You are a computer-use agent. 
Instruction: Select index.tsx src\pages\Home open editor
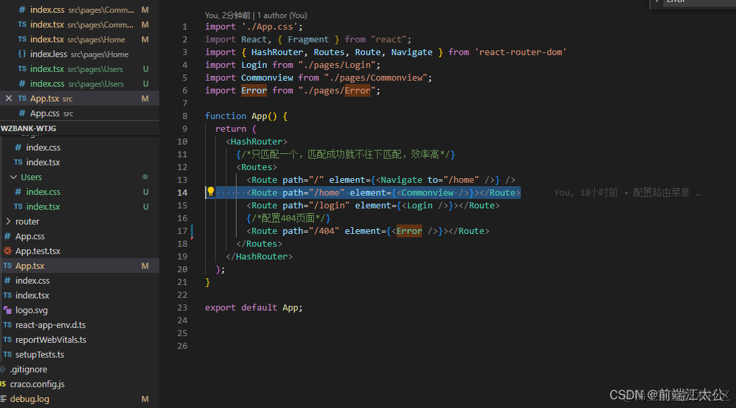79,40
